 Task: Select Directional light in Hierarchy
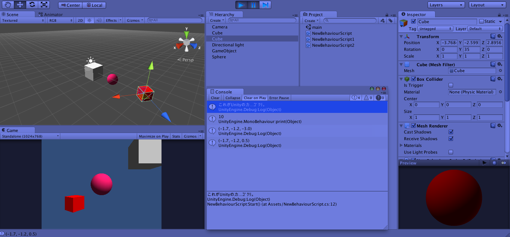pos(228,45)
